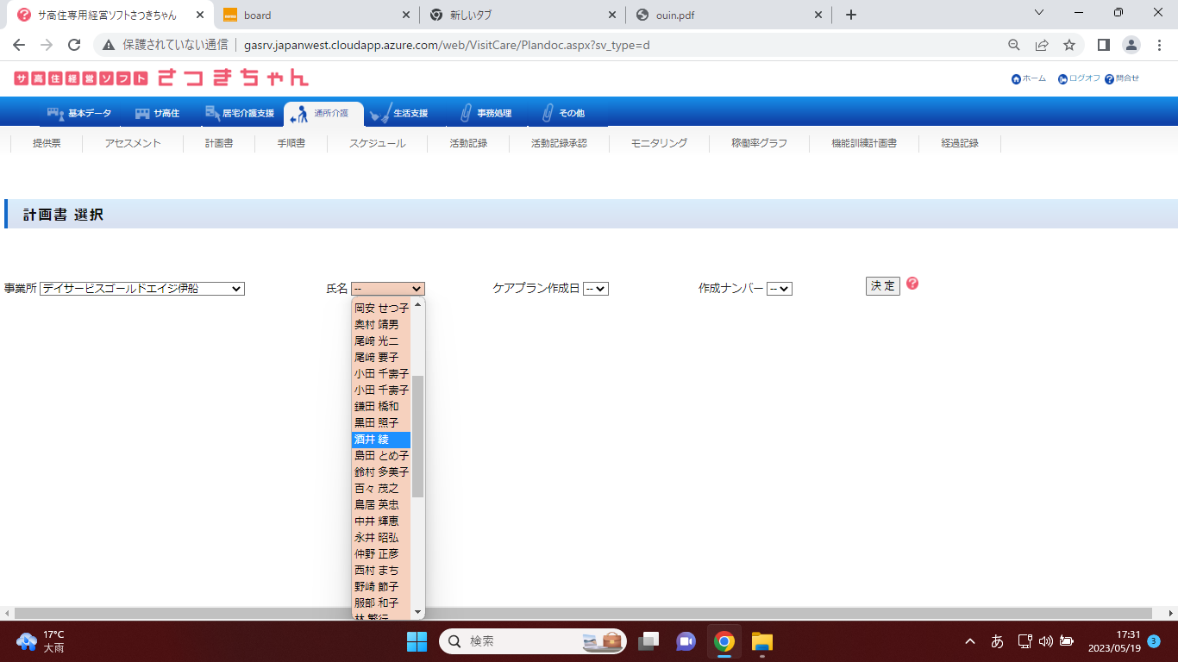Image resolution: width=1178 pixels, height=662 pixels.
Task: Go to the モニタリング submenu link
Action: tap(659, 143)
